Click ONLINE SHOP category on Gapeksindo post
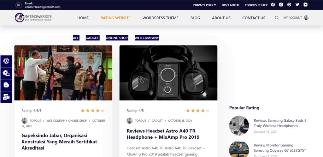The image size is (323, 157). click(x=78, y=121)
